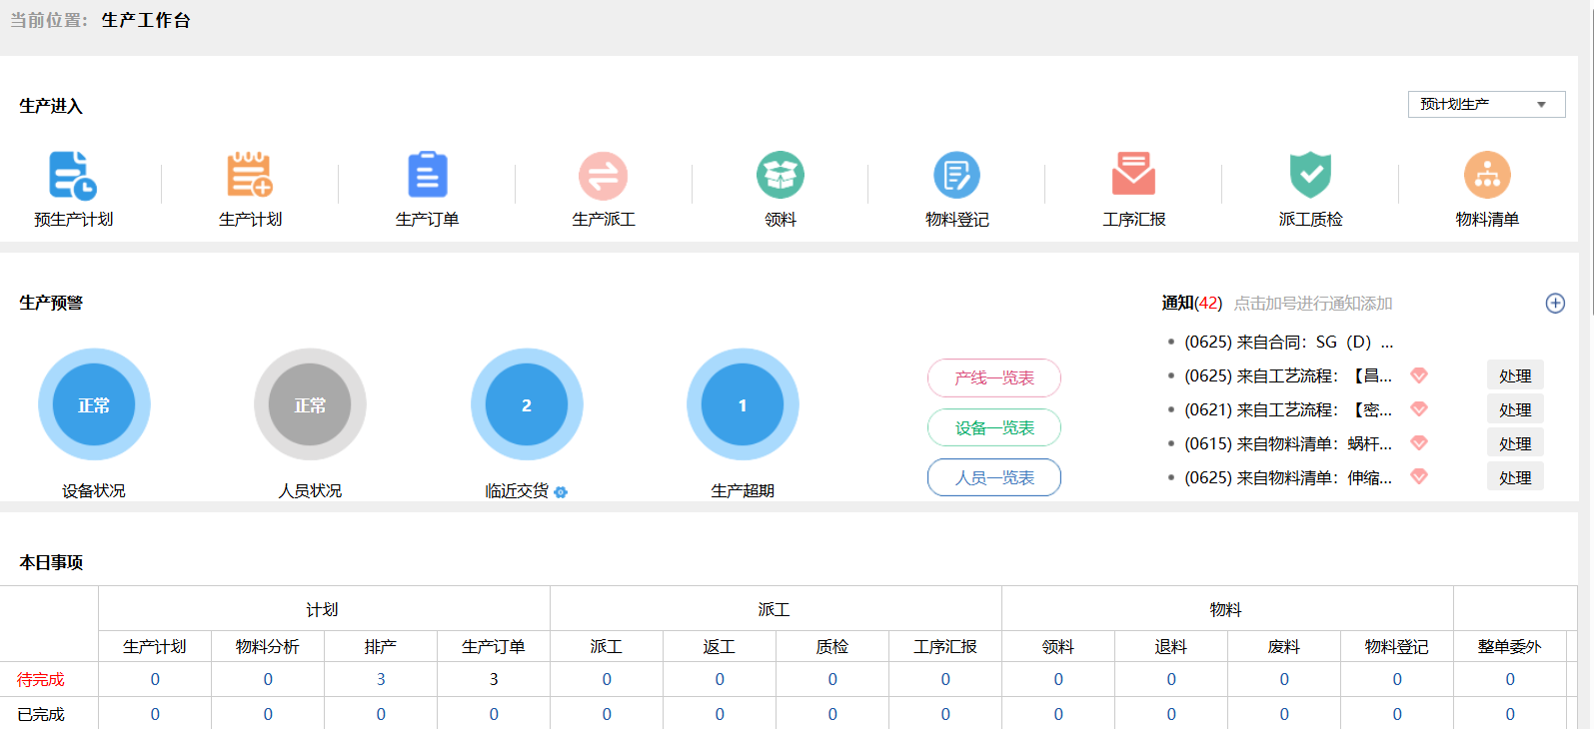
Task: Click diamond icon on 【昌 工艺流程 notice
Action: click(x=1419, y=375)
